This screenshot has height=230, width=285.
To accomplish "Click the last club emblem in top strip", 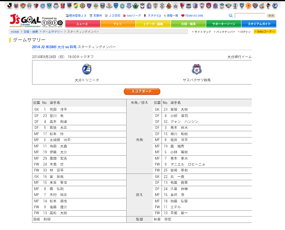I will [275, 6].
